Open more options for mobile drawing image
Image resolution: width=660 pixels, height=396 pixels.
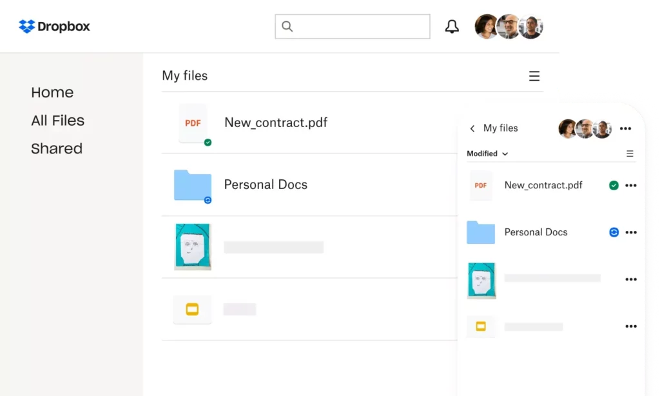coord(631,279)
